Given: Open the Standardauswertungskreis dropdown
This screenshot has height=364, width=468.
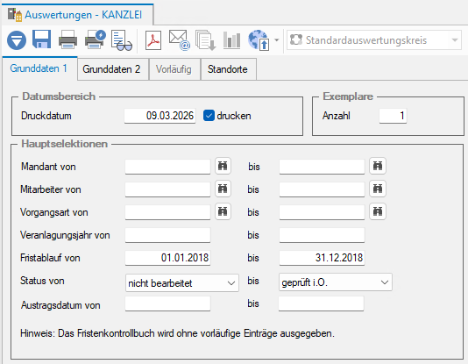Looking at the screenshot, I should 374,40.
